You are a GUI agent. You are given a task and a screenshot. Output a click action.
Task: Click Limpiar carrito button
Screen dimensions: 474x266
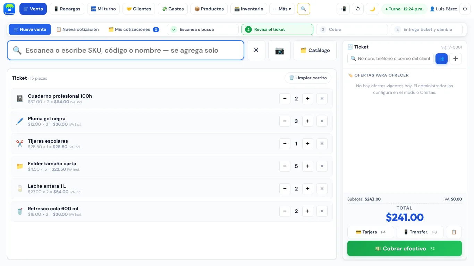pos(308,78)
